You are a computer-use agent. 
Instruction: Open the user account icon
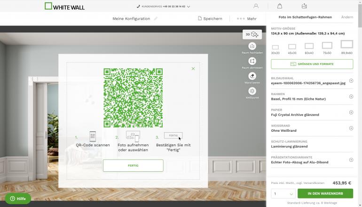click(256, 6)
